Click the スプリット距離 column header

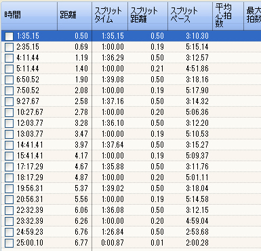click(x=148, y=16)
